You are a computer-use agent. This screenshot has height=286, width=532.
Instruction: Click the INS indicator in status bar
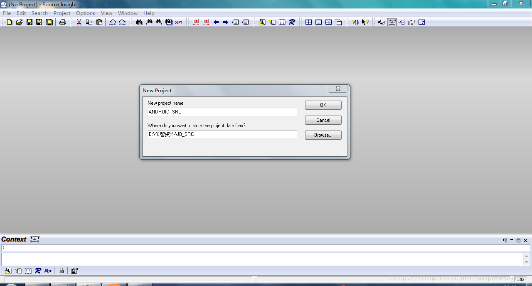[x=520, y=279]
